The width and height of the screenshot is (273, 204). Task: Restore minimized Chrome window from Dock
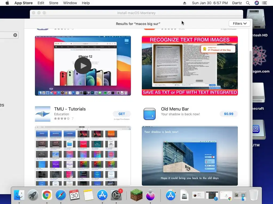(x=226, y=196)
